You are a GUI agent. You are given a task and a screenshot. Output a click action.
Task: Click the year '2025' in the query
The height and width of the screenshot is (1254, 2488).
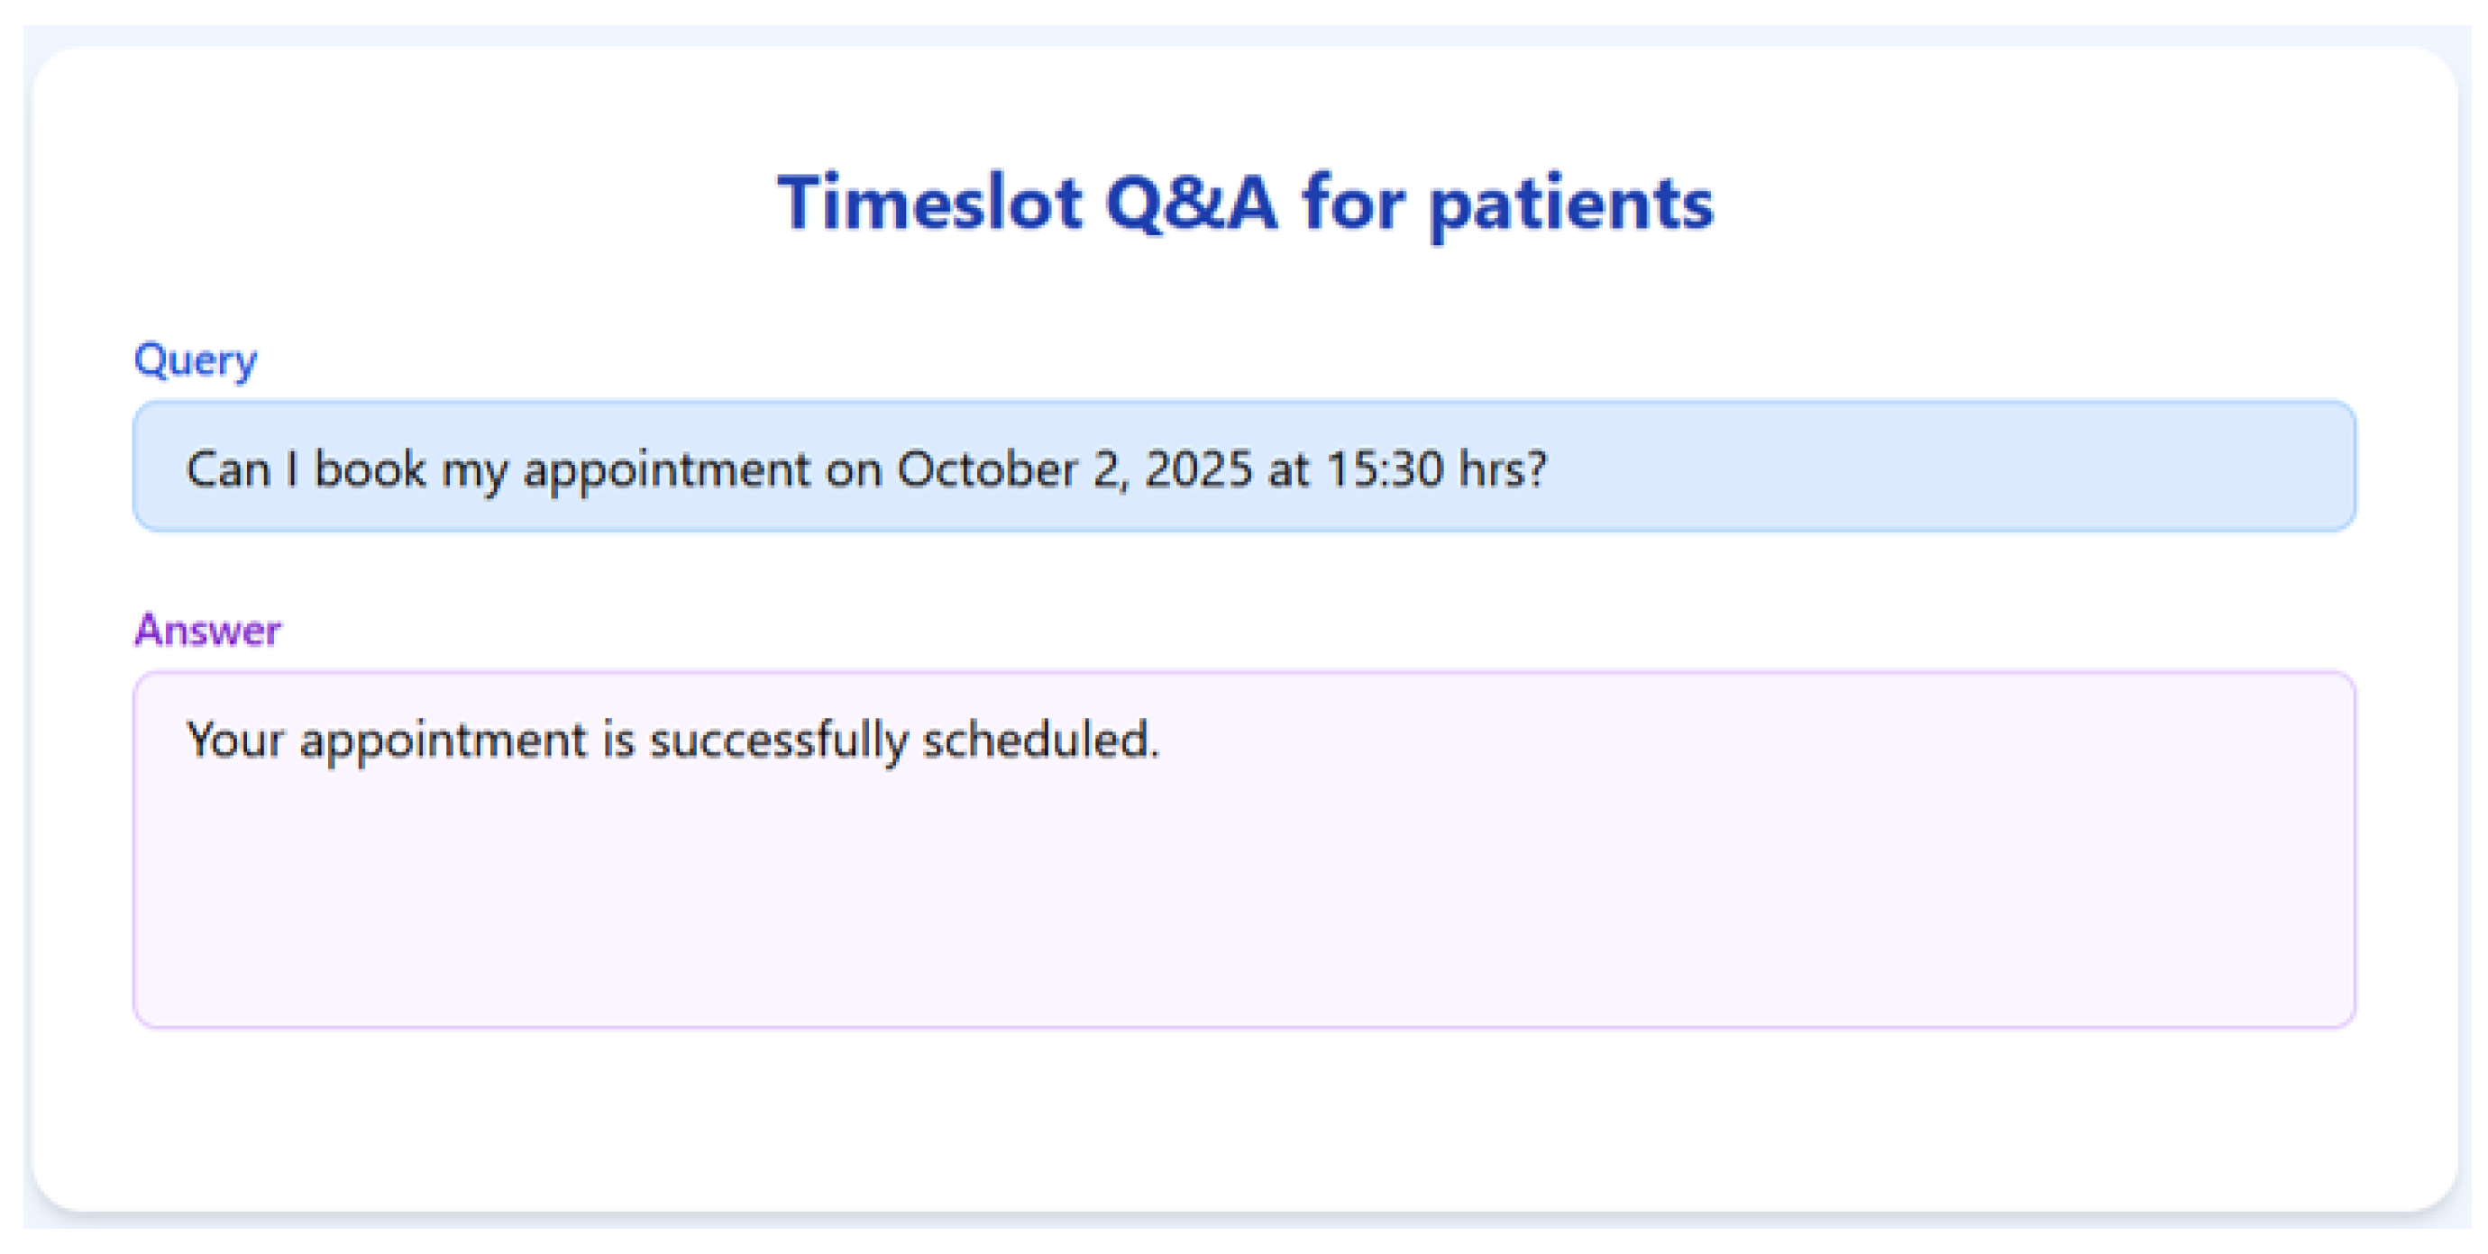click(x=1198, y=469)
